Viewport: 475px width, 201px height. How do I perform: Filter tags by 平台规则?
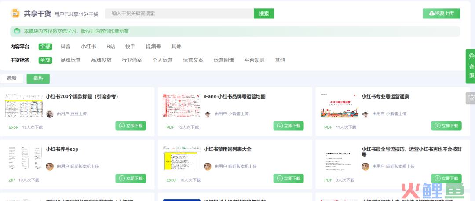pos(255,60)
